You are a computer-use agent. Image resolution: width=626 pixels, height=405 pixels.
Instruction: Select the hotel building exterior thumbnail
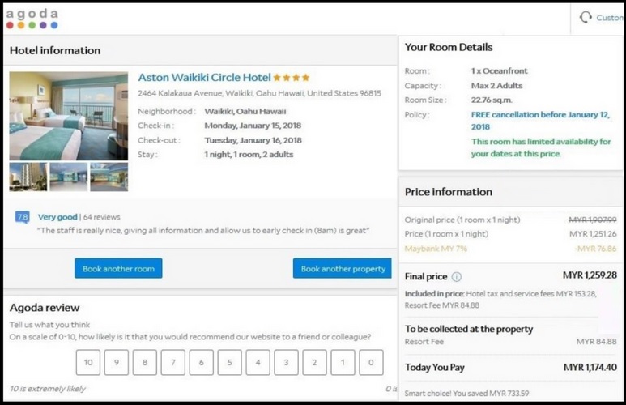pos(28,177)
